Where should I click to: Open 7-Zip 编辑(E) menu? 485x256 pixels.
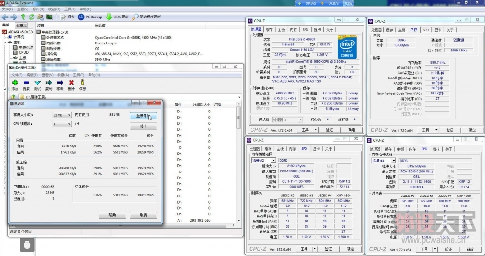click(32, 75)
